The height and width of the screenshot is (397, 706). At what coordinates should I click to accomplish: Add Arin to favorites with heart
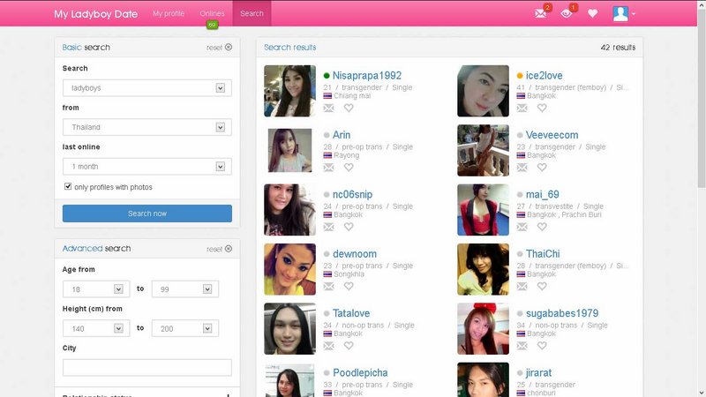(x=349, y=168)
